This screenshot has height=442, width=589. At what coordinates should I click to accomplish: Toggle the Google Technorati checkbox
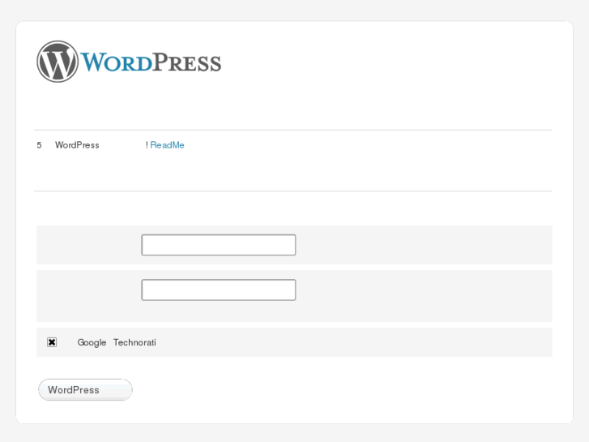pos(52,342)
